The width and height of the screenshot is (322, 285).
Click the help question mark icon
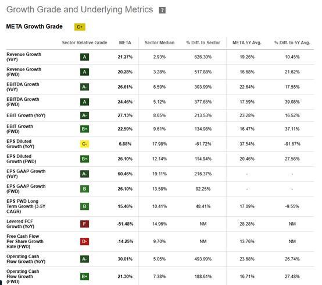pos(162,10)
